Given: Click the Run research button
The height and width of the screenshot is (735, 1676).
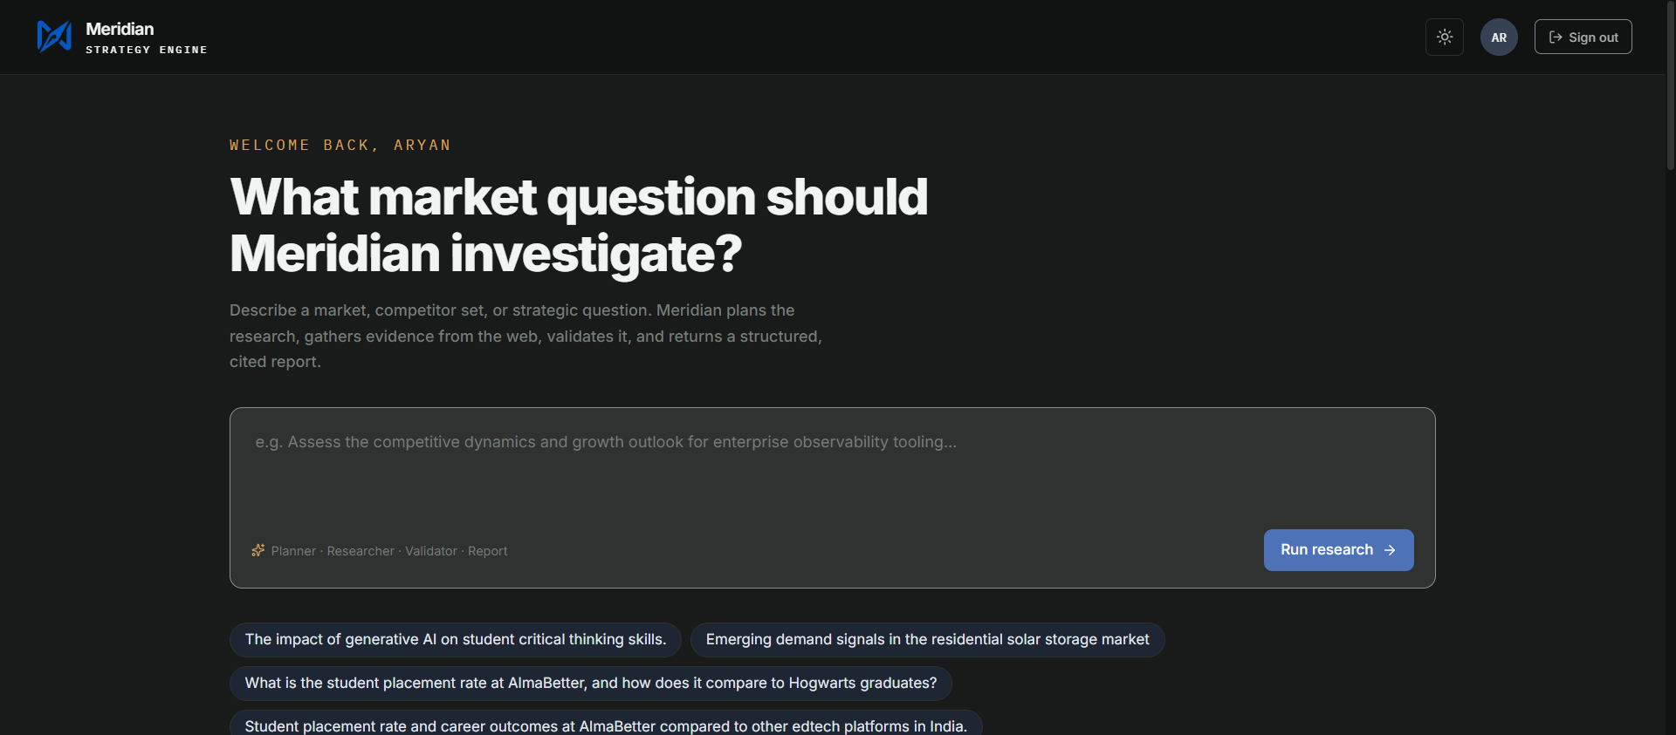Looking at the screenshot, I should (1338, 550).
